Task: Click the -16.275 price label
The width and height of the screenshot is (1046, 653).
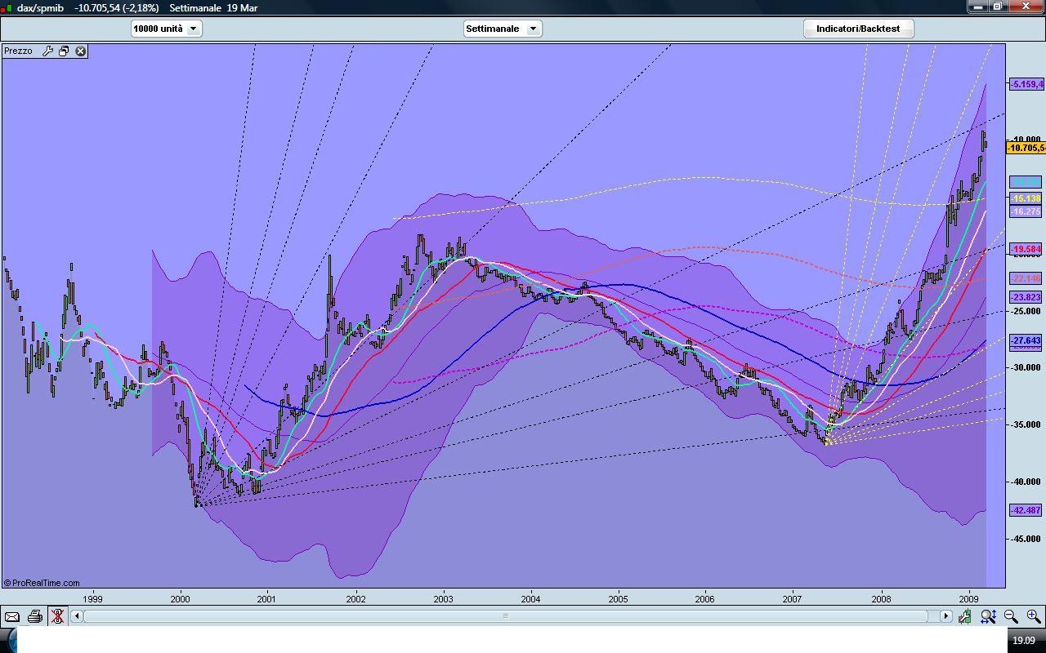Action: point(1026,211)
